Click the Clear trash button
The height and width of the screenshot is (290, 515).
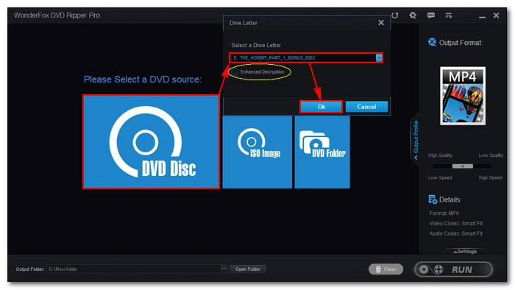point(386,269)
